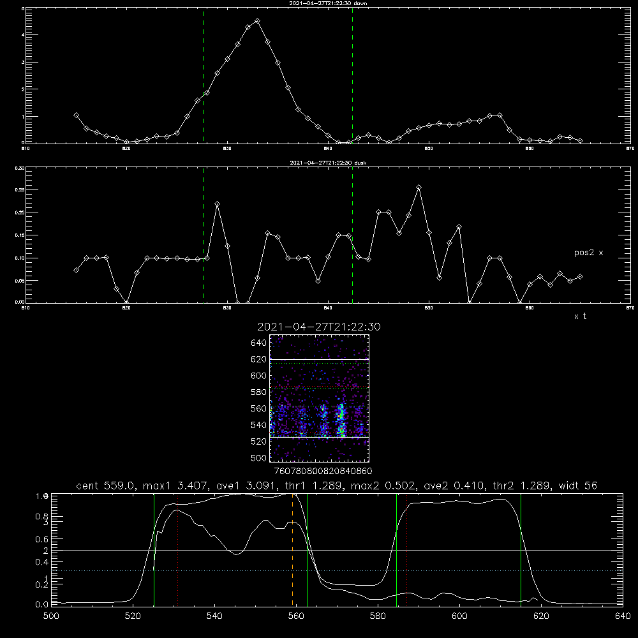Click the blue dotted threshold line in bottom plot
638x638 pixels.
[x=337, y=571]
